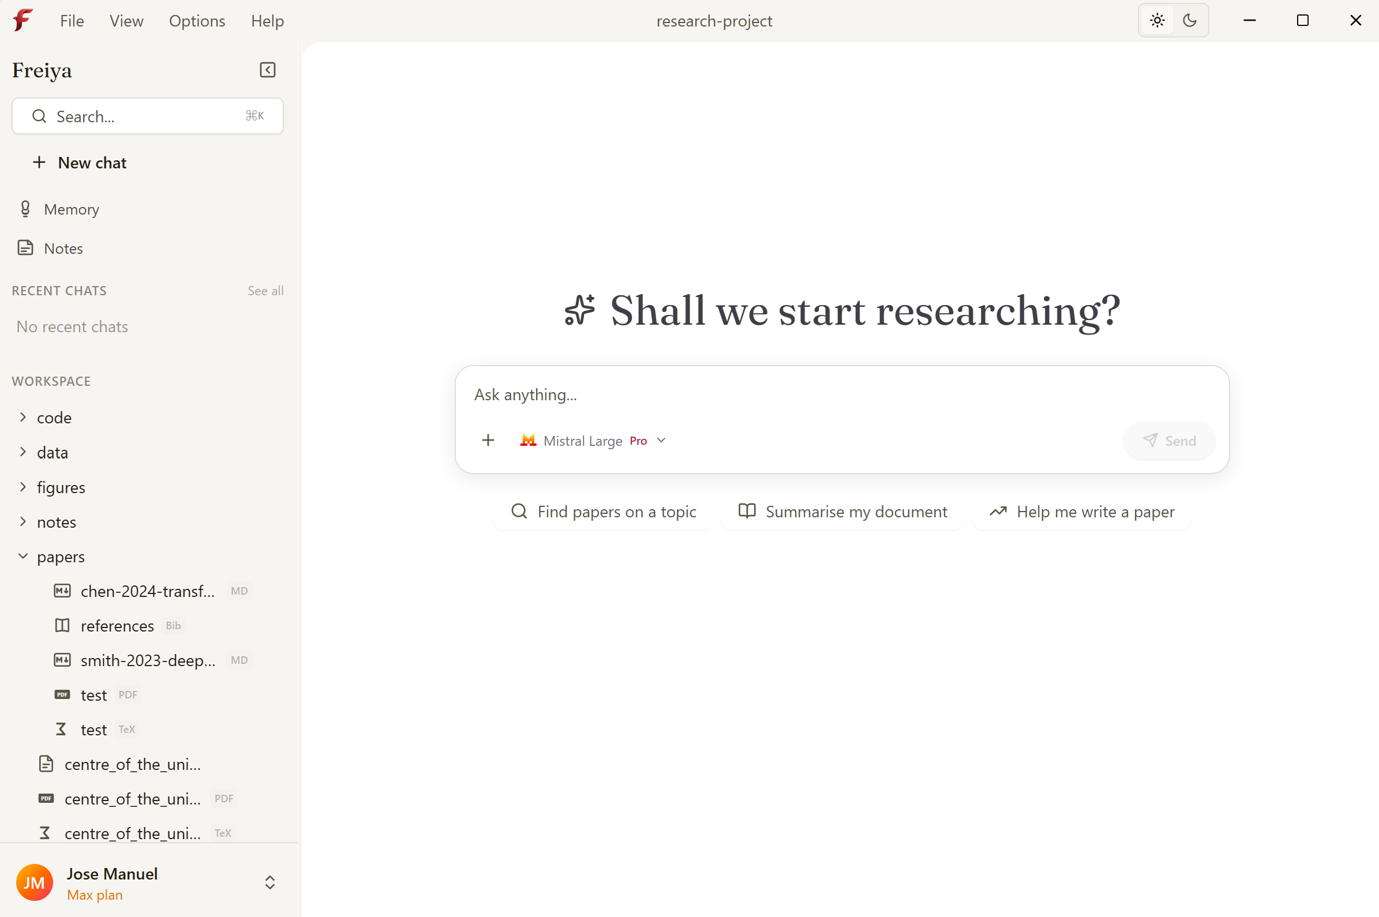Collapse the papers folder
This screenshot has height=917, width=1379.
coord(24,556)
